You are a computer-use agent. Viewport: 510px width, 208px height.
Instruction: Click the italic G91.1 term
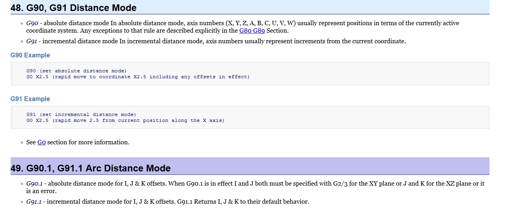(x=34, y=202)
